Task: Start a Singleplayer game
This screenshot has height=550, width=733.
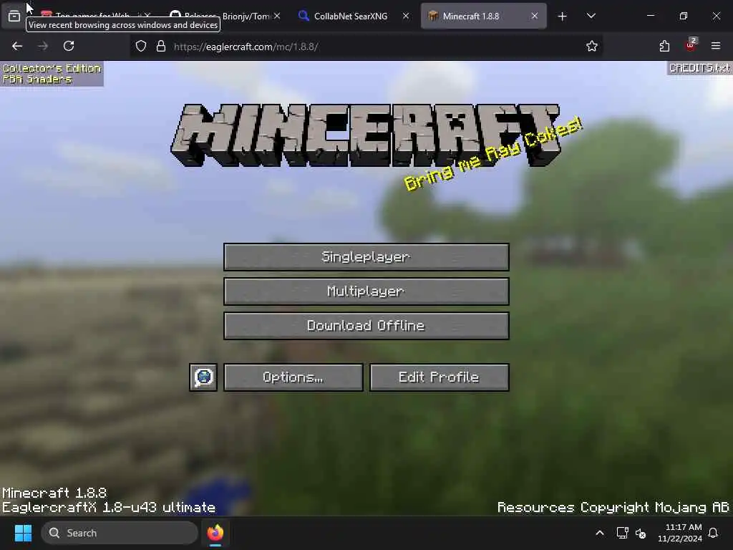Action: click(366, 257)
